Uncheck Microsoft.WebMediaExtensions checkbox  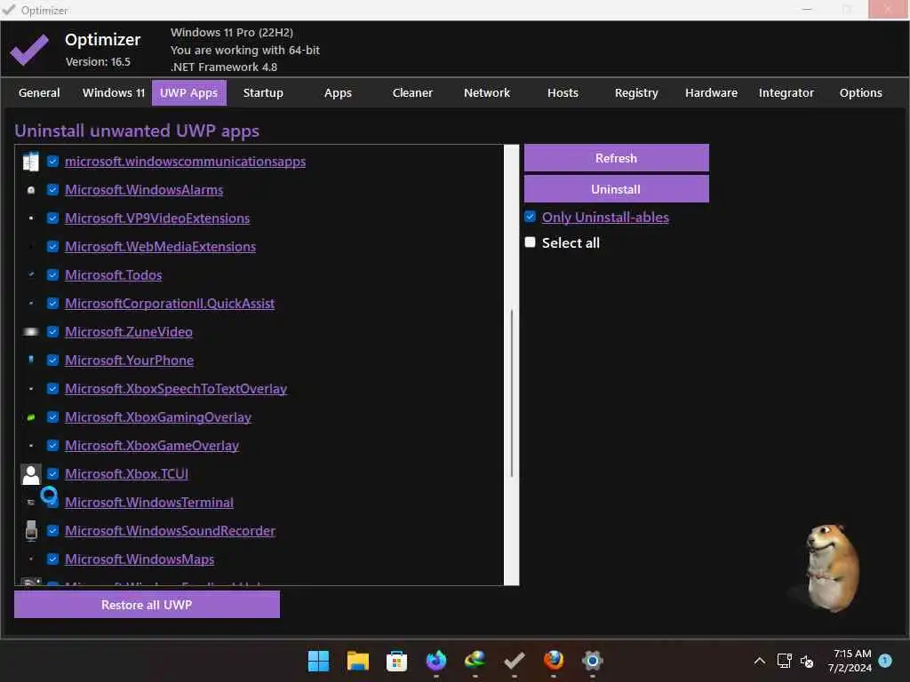[x=52, y=247]
